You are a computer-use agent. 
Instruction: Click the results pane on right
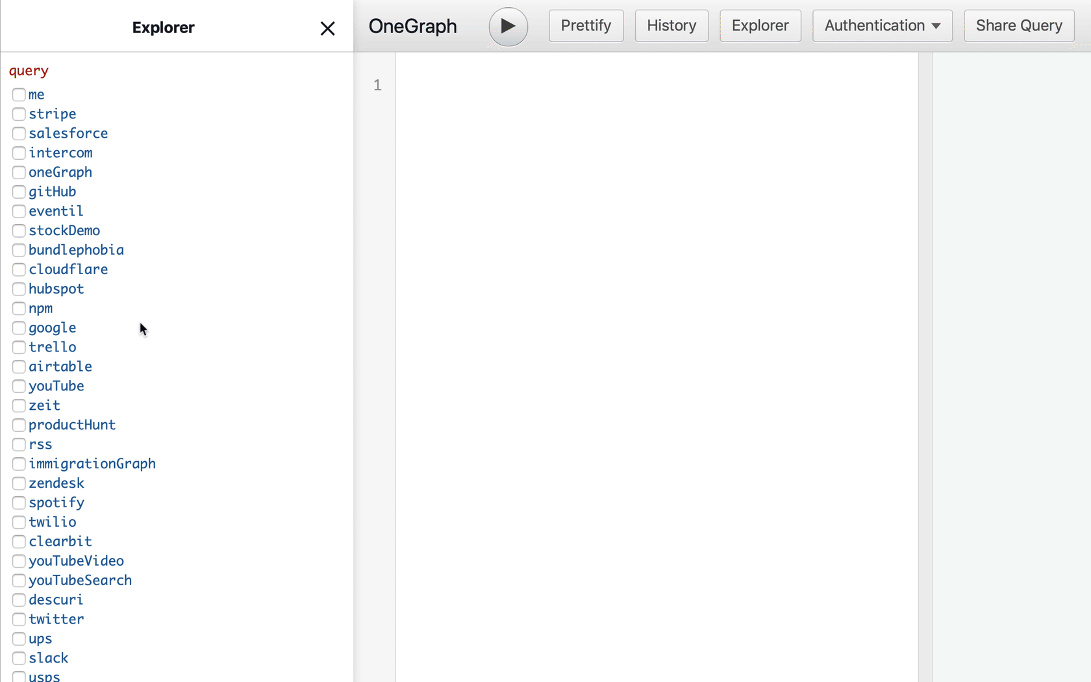(1012, 367)
